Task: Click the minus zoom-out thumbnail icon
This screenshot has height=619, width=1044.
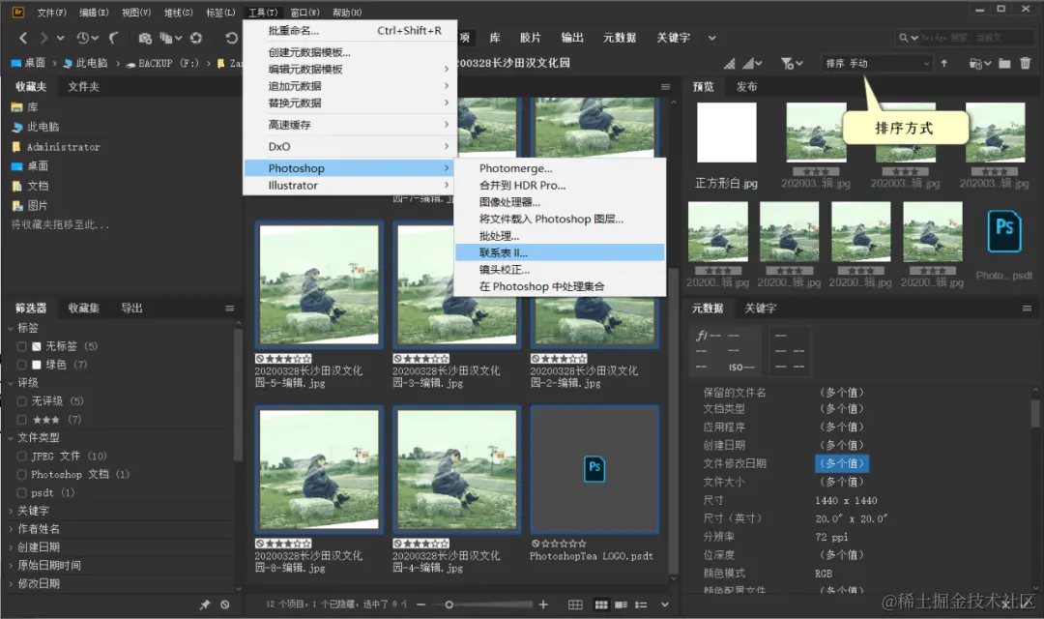Action: click(420, 604)
